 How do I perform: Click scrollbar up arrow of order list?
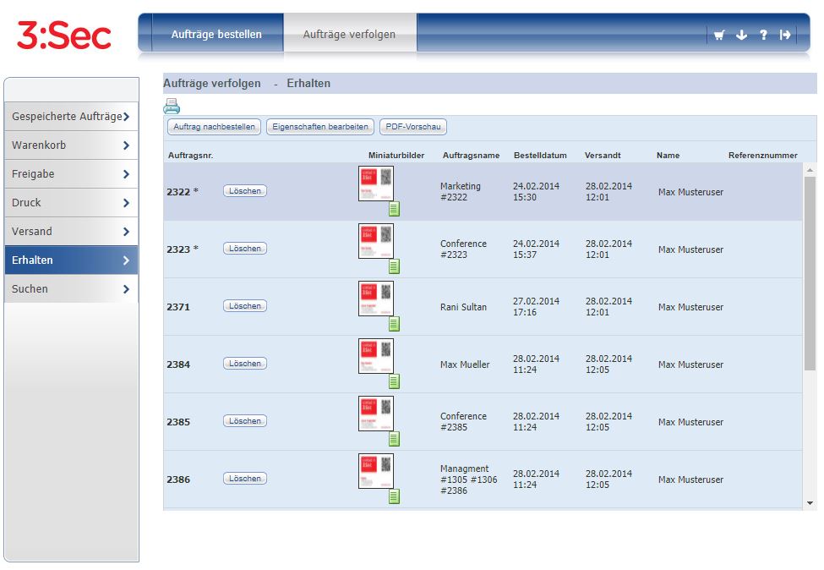[810, 169]
